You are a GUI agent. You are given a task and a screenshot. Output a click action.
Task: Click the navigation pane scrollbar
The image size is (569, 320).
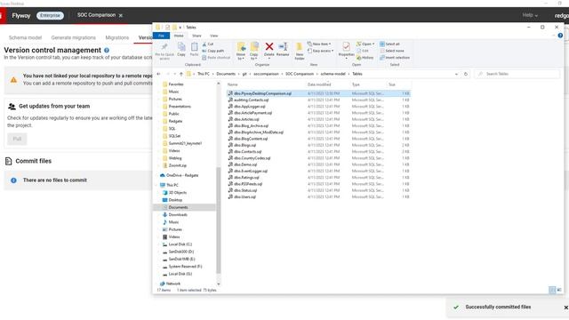(x=219, y=220)
